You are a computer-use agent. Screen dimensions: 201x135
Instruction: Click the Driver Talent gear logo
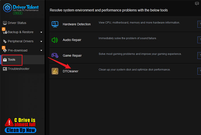click(x=7, y=8)
